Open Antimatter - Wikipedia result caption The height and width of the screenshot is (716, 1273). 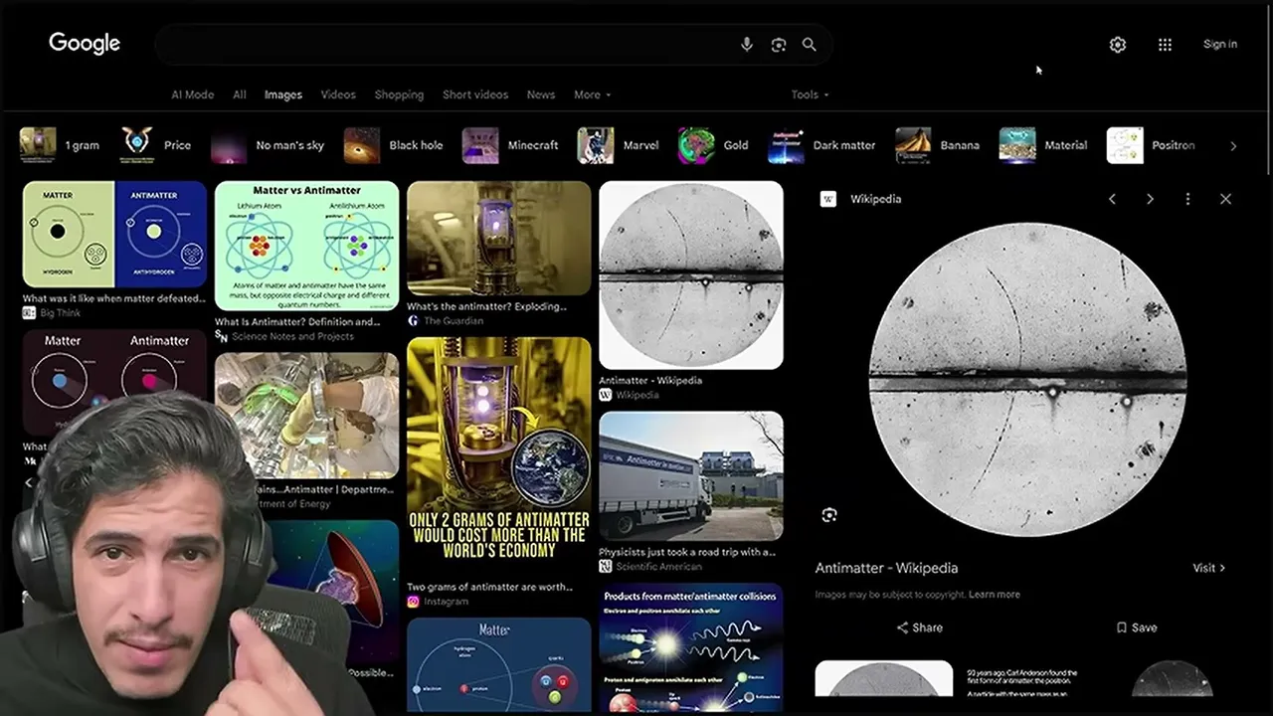[x=650, y=380]
